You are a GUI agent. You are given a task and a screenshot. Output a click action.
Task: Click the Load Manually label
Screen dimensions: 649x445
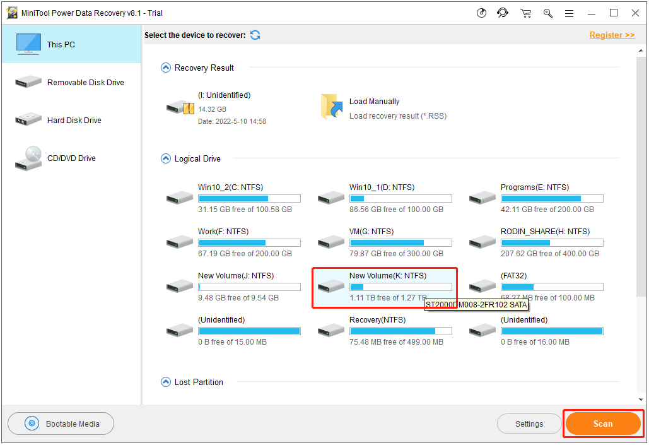pos(374,102)
